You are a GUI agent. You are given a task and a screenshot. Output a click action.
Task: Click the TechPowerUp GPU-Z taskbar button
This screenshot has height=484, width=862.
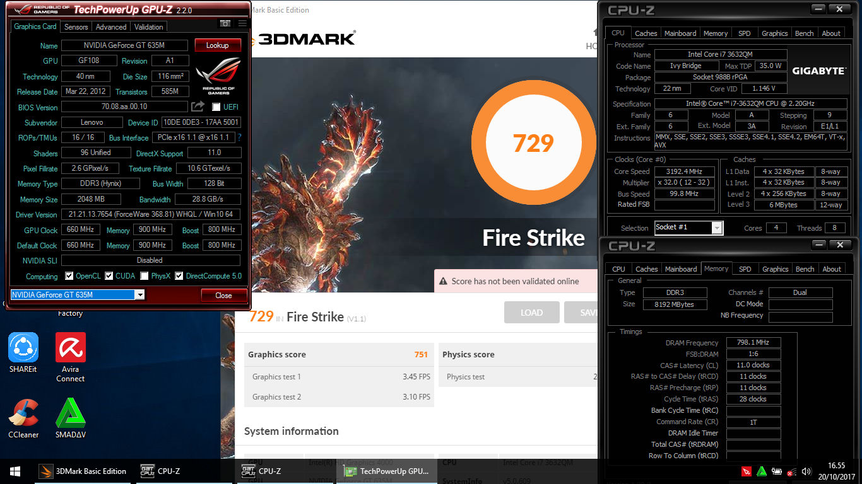(386, 471)
